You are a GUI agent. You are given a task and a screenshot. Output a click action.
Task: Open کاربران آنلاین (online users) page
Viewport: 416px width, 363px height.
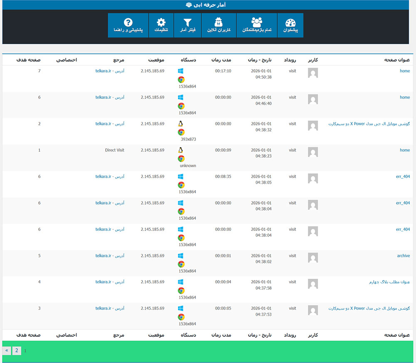click(218, 25)
